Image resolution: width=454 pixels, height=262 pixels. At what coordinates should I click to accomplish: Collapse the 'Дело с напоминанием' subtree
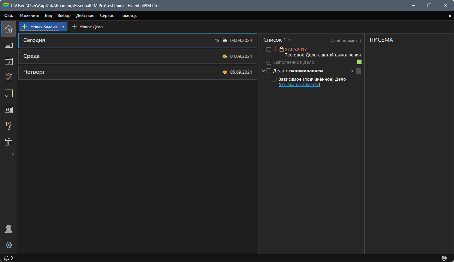pos(263,71)
